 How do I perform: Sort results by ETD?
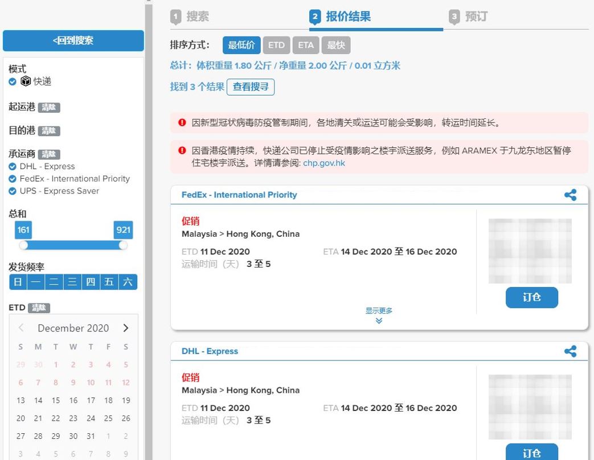coord(277,46)
